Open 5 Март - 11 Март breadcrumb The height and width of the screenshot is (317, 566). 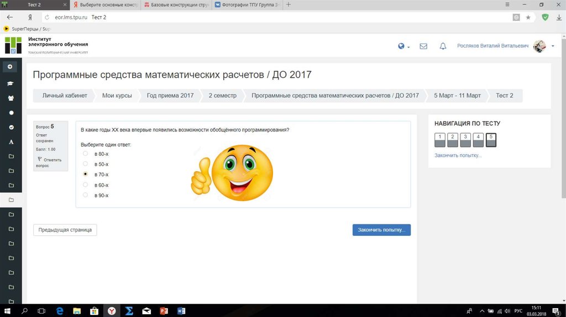[457, 96]
